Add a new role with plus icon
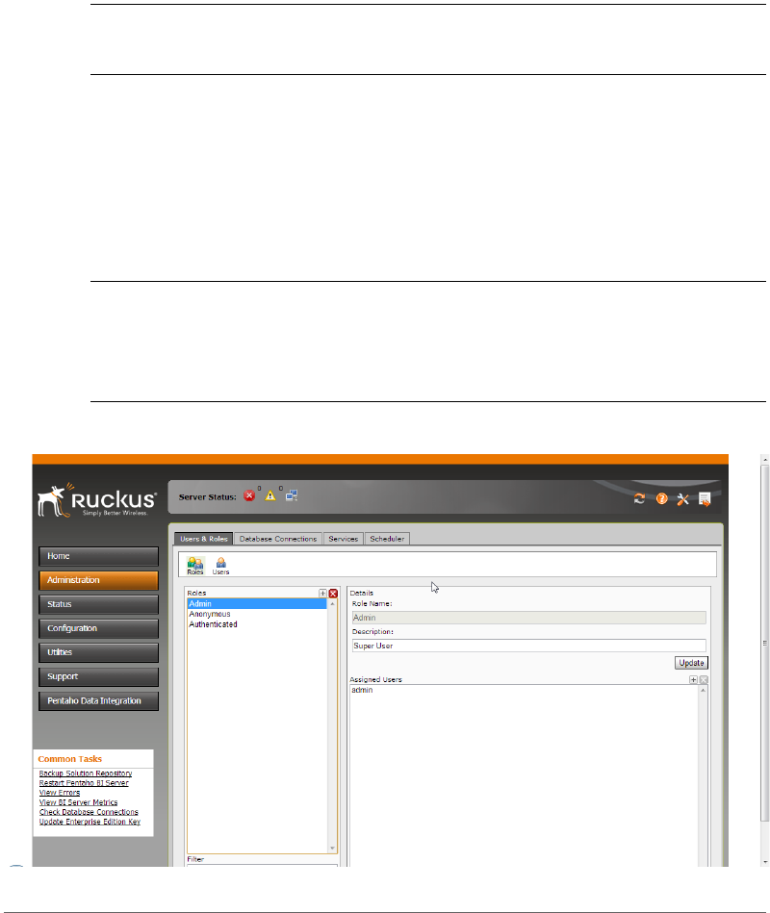770x913 pixels. coord(322,594)
